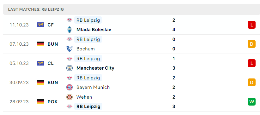Select the BUN label on 30.09.23

(53, 83)
